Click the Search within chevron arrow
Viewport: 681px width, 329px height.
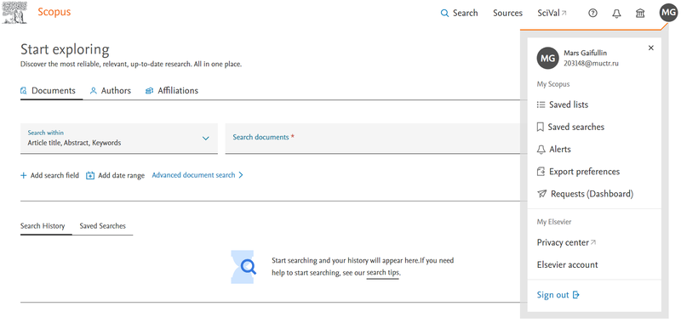click(x=206, y=139)
